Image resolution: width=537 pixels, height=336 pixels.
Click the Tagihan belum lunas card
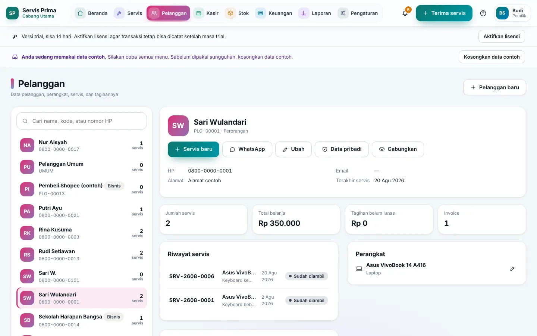pyautogui.click(x=389, y=219)
